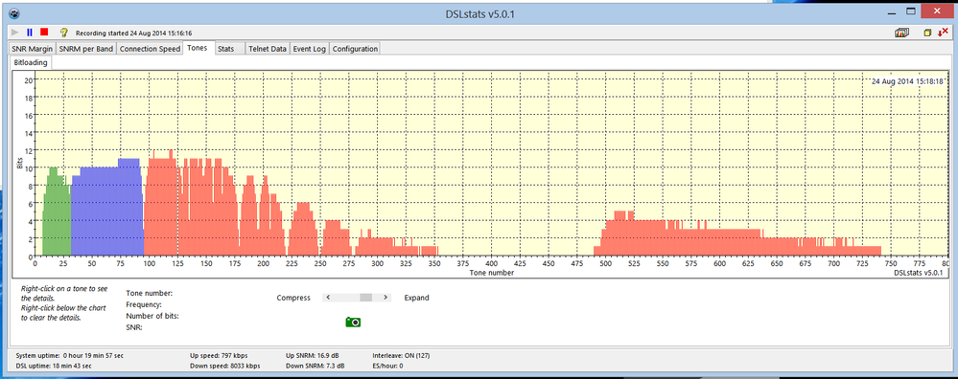The width and height of the screenshot is (958, 379).
Task: Stop recording with the red square button
Action: [x=44, y=33]
